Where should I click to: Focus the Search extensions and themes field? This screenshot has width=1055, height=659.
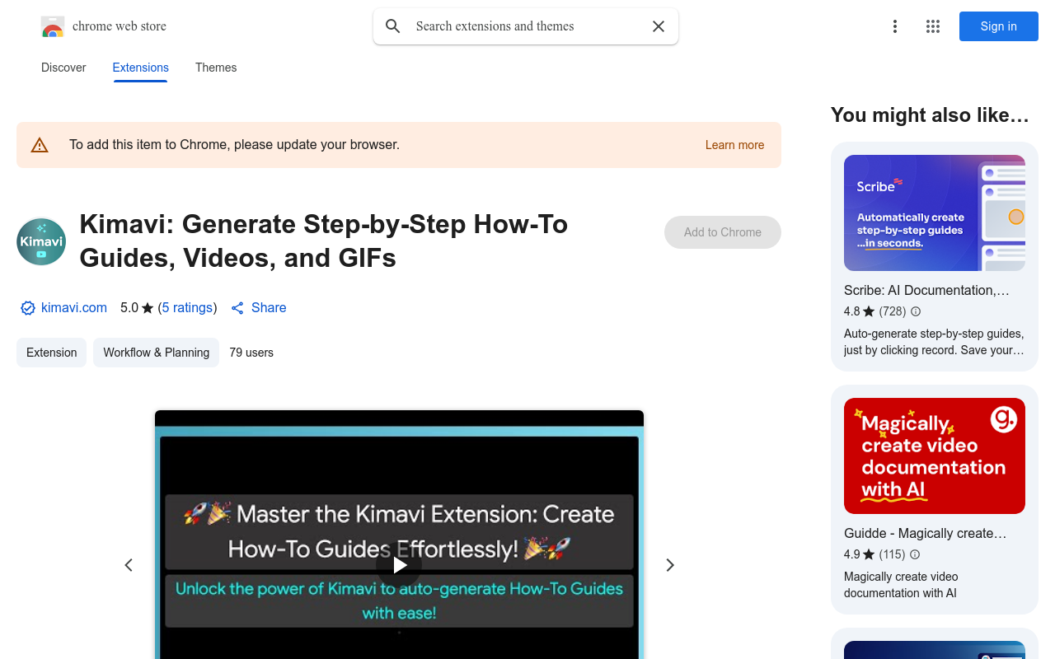[x=526, y=26]
